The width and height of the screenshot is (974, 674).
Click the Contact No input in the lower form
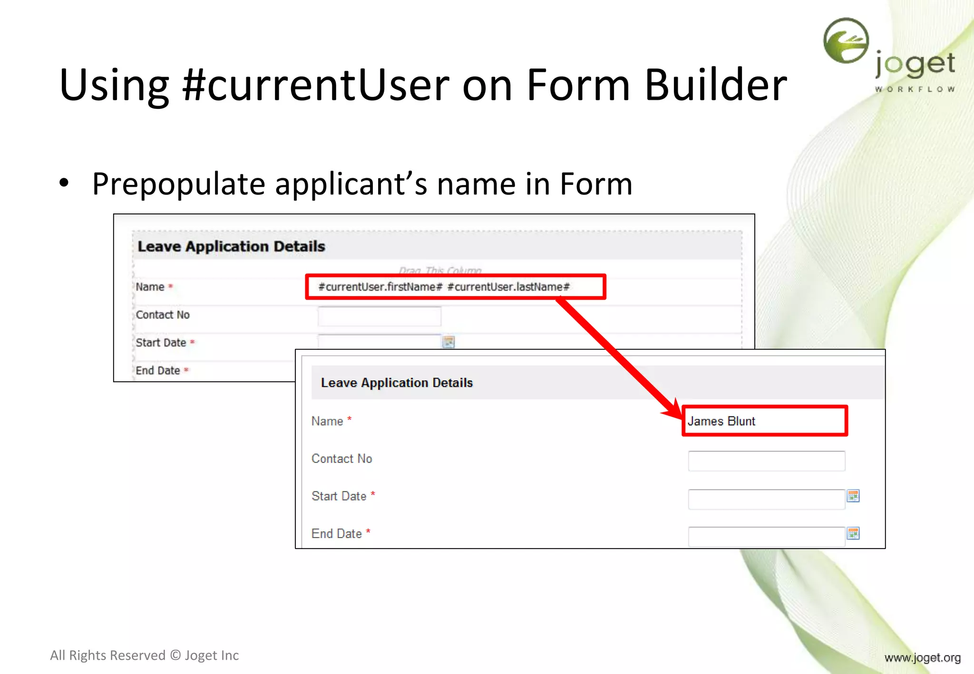(766, 461)
